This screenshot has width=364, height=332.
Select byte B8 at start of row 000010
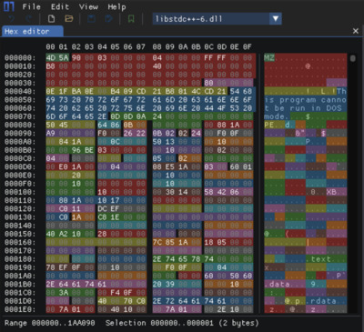[50, 66]
